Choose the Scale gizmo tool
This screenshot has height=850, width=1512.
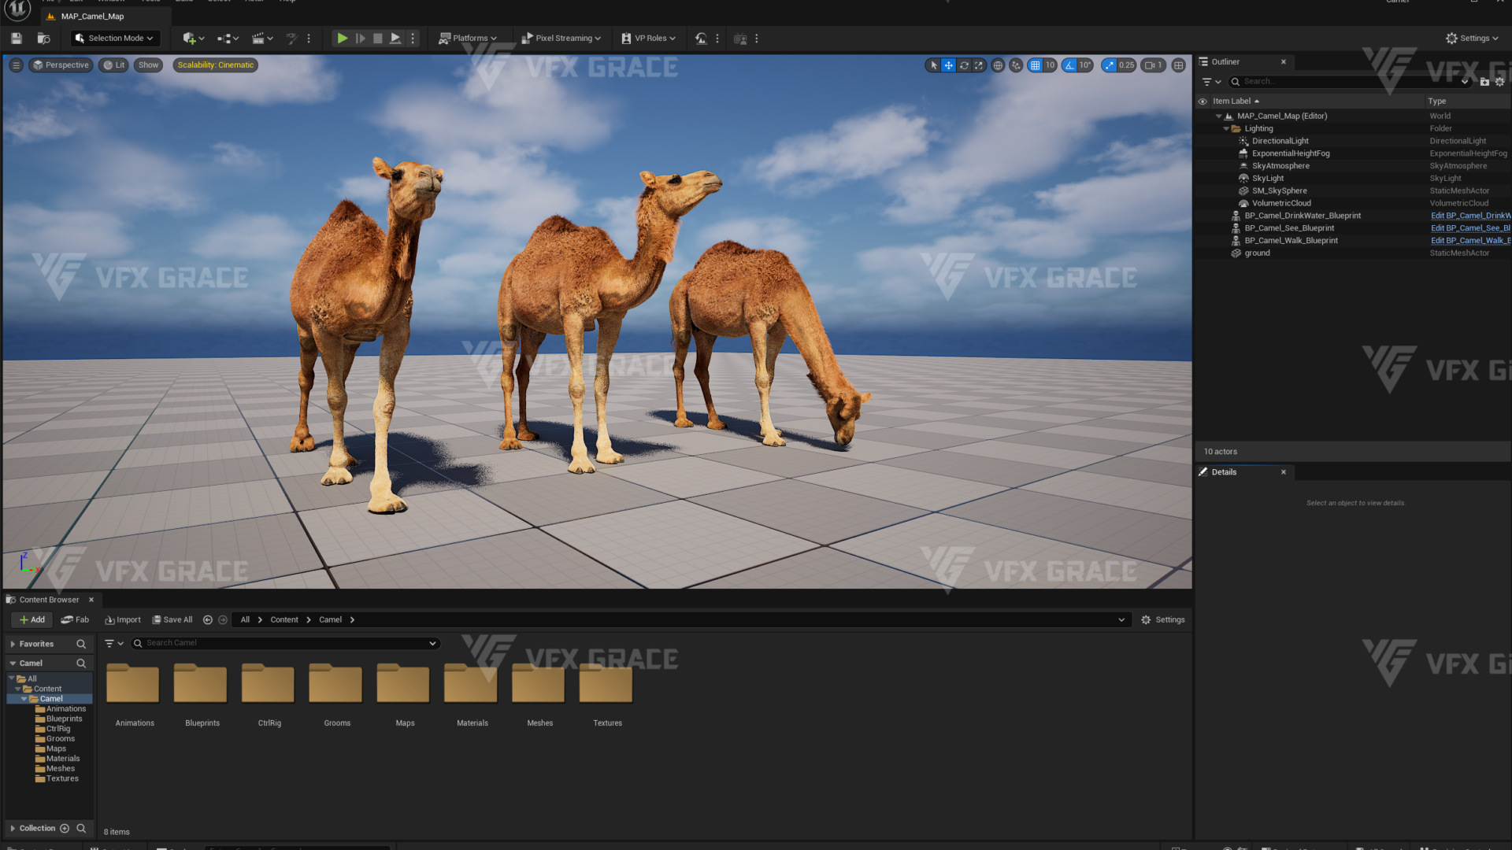tap(979, 65)
